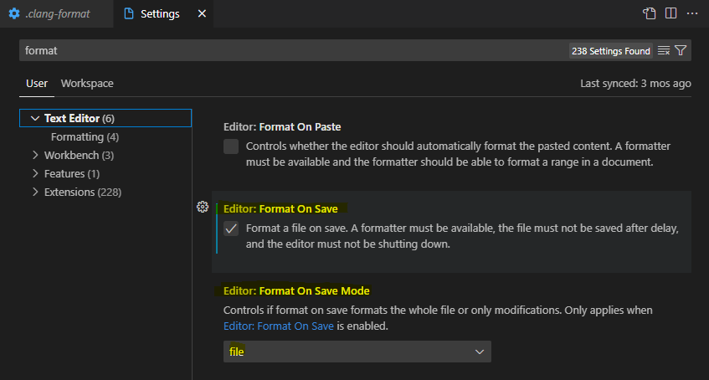The height and width of the screenshot is (380, 709).
Task: Click the 'Last synced: 3 mos ago' text
Action: tap(635, 84)
